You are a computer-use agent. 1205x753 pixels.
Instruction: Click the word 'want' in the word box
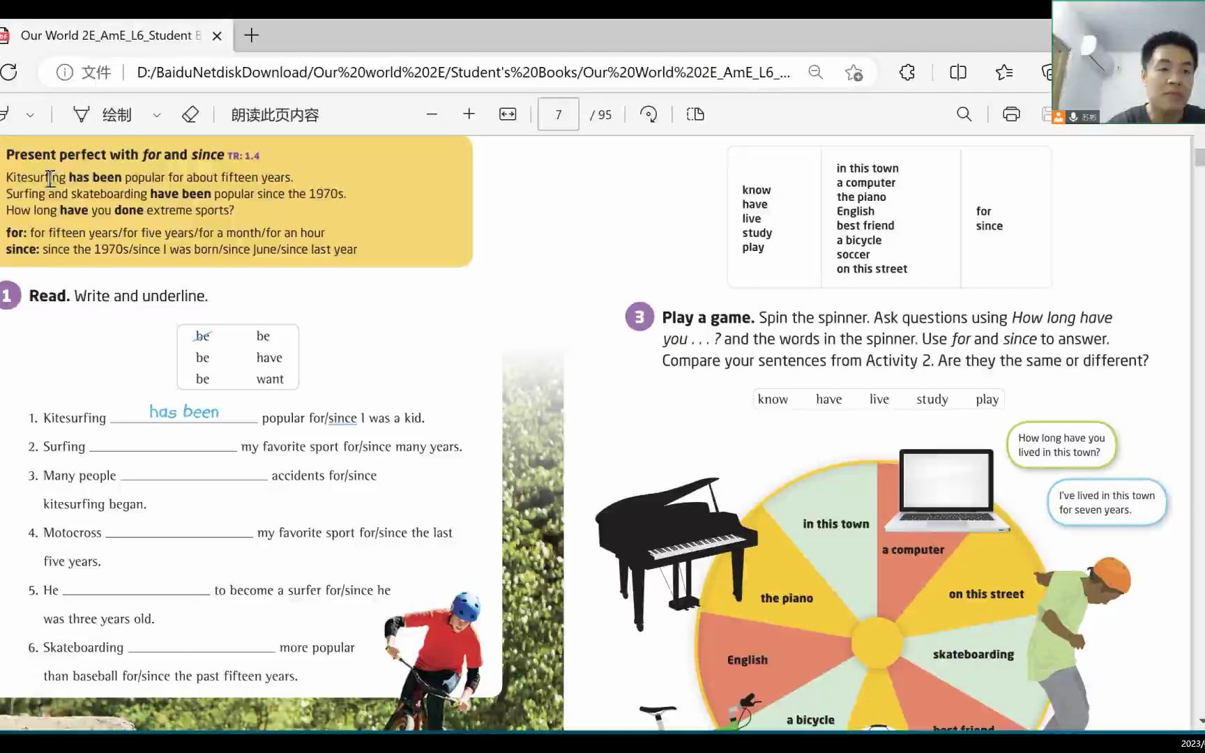tap(270, 379)
